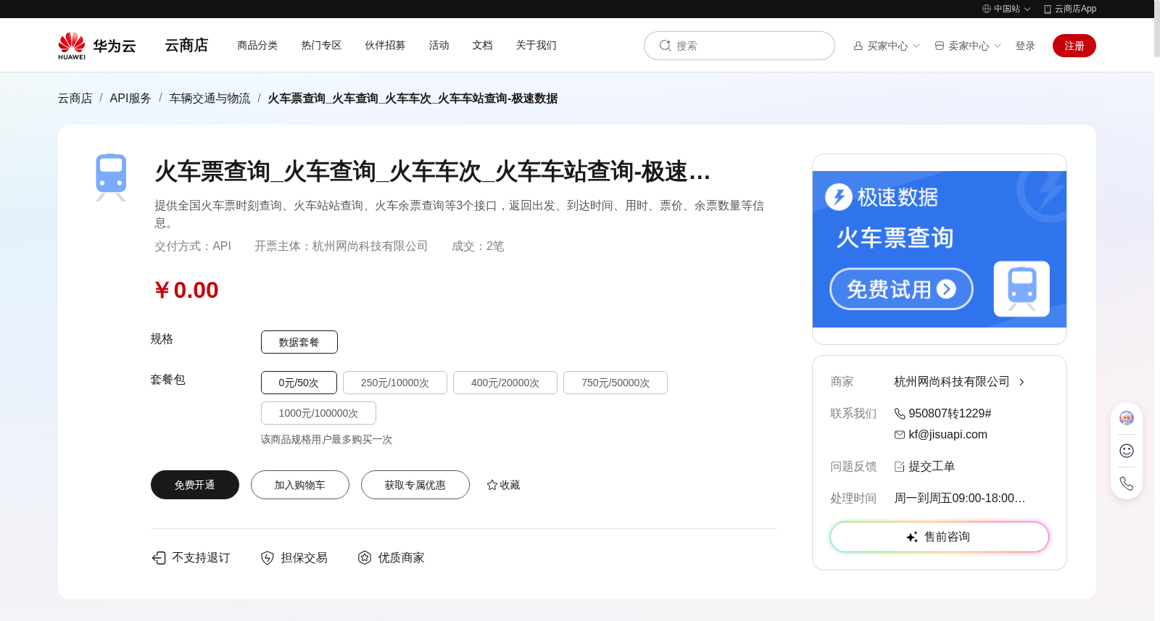Click the 车辆交通与物流 breadcrumb link
This screenshot has height=621, width=1160.
pyautogui.click(x=210, y=98)
